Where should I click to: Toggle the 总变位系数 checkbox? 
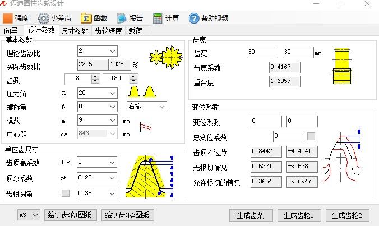[x=311, y=136]
